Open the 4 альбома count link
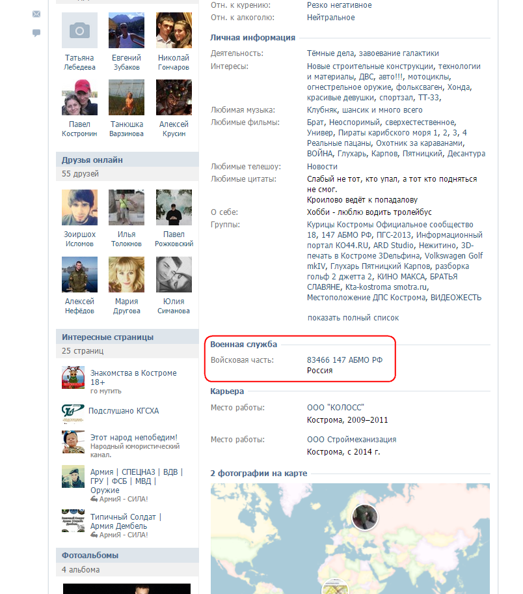523x594 pixels. [81, 570]
